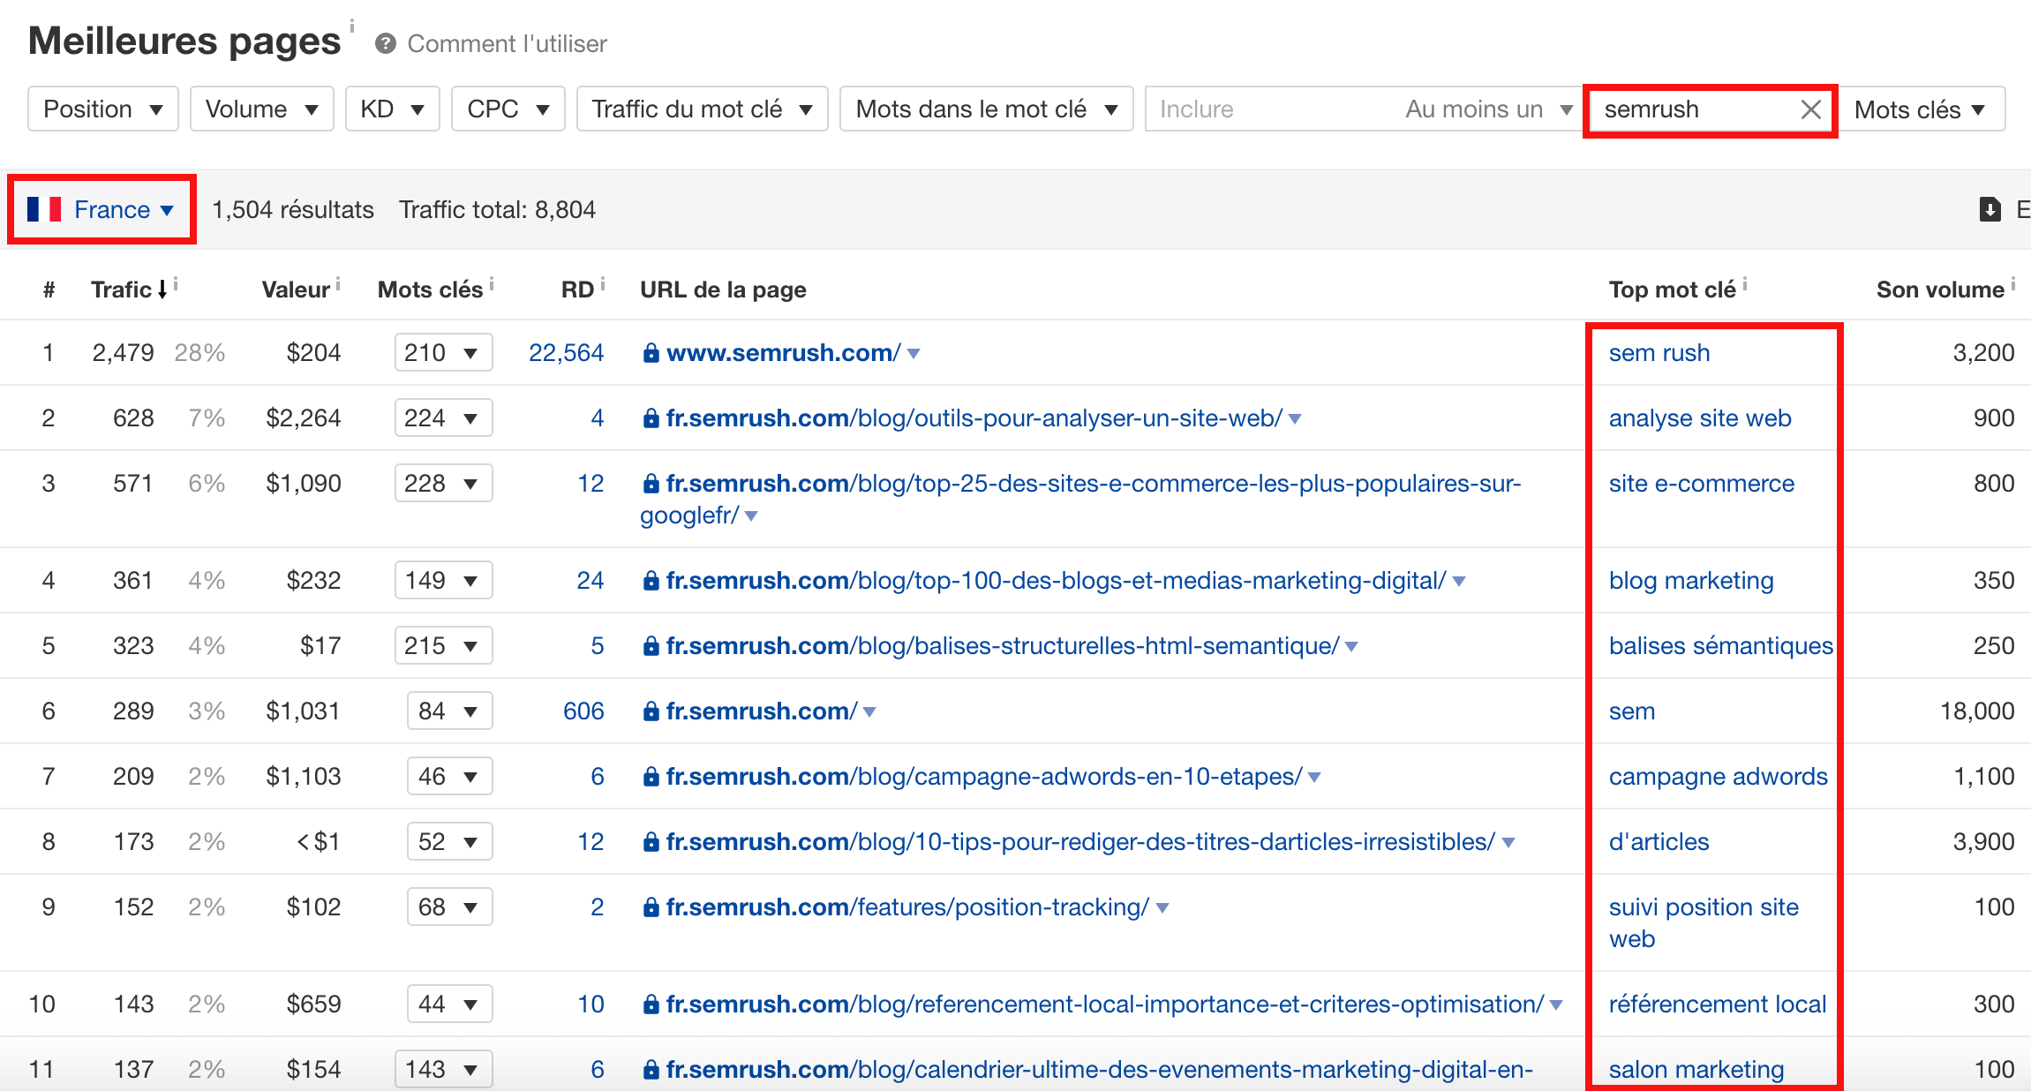2031x1091 pixels.
Task: Click the analyse site web keyword
Action: [x=1700, y=418]
